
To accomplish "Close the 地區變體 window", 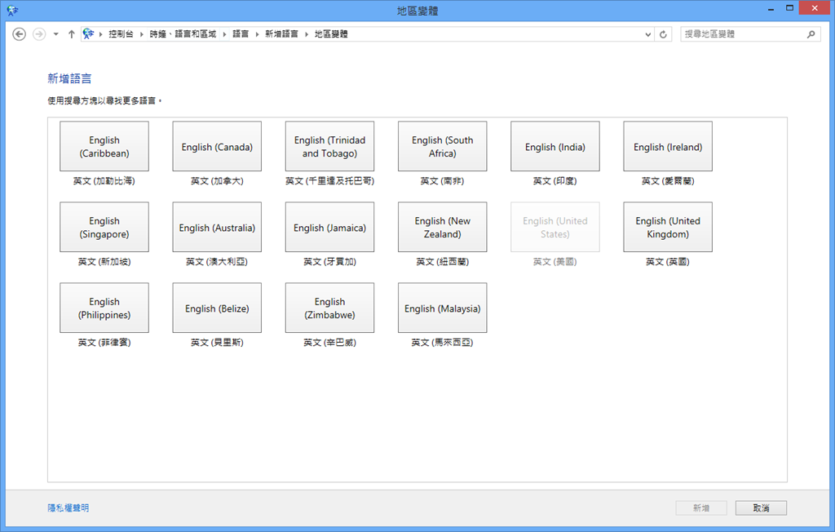I will 815,8.
